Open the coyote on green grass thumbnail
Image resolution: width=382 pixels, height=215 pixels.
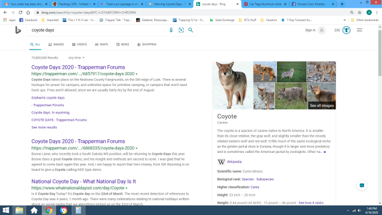click(292, 72)
